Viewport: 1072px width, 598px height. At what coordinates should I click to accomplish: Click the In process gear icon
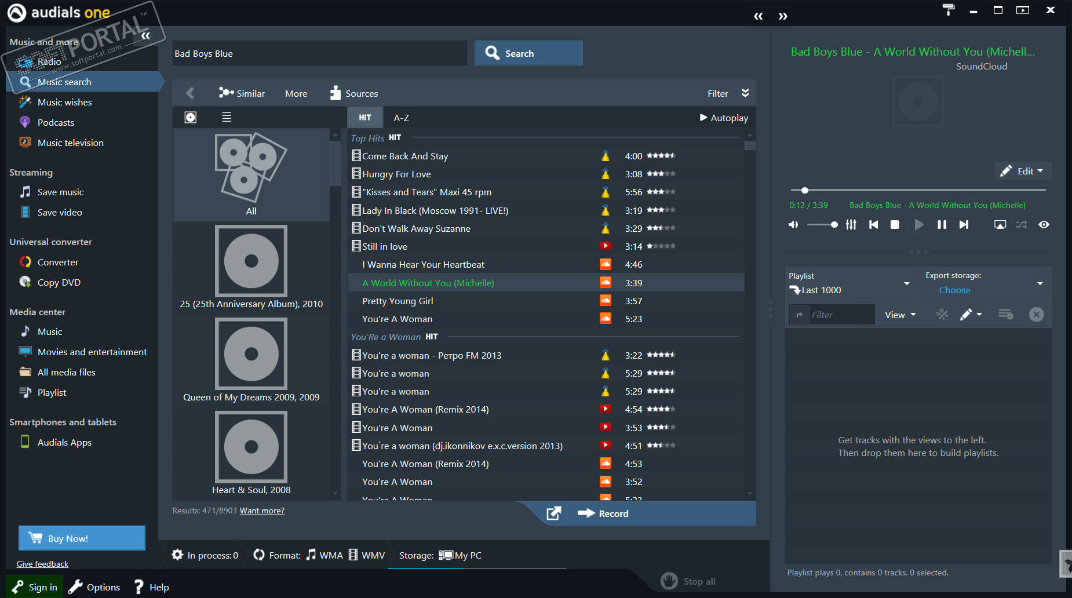pos(177,555)
